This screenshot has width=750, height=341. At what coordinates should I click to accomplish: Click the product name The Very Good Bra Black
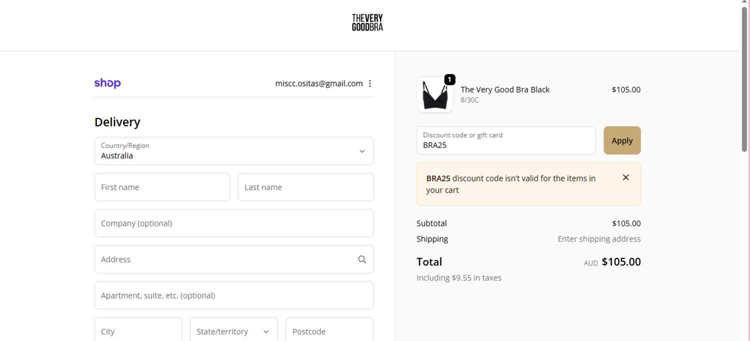pos(505,89)
